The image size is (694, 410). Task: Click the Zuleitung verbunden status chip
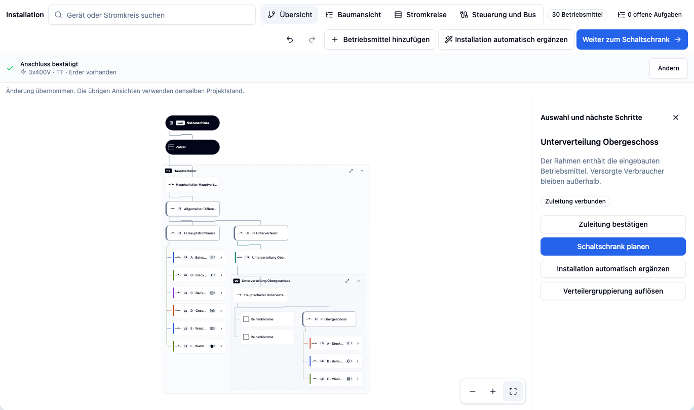click(x=575, y=201)
